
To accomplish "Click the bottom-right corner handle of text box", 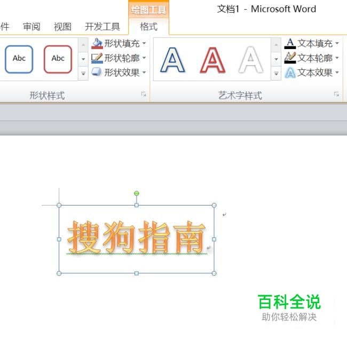I will click(x=214, y=273).
